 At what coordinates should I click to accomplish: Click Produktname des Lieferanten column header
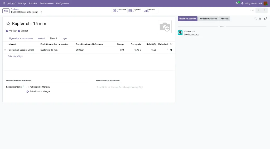pyautogui.click(x=54, y=44)
